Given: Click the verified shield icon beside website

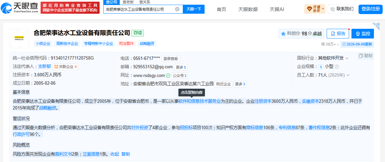Looking at the screenshot, I should [168, 76].
